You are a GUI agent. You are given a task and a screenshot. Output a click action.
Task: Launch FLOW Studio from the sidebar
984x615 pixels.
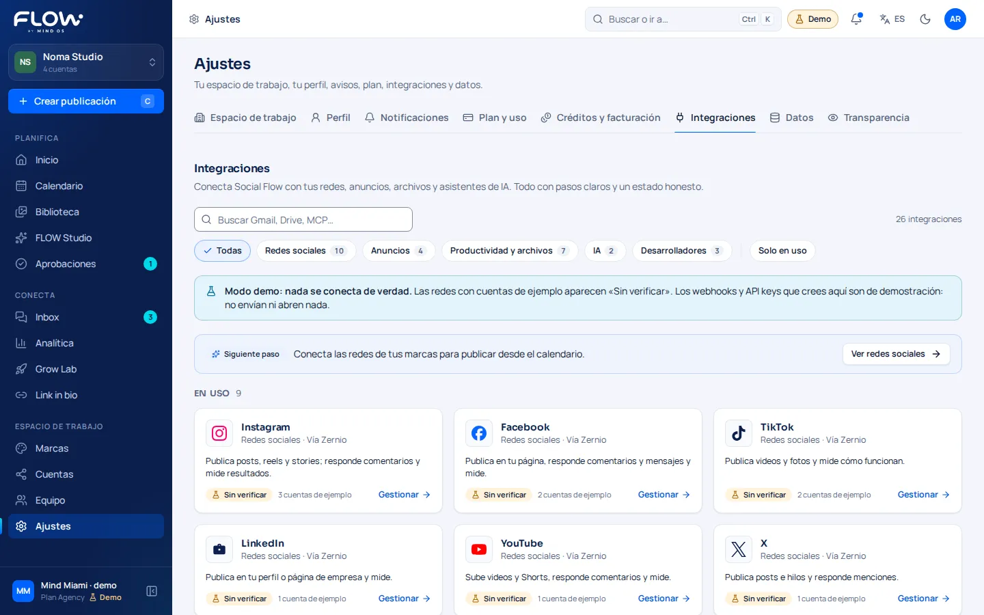point(86,238)
